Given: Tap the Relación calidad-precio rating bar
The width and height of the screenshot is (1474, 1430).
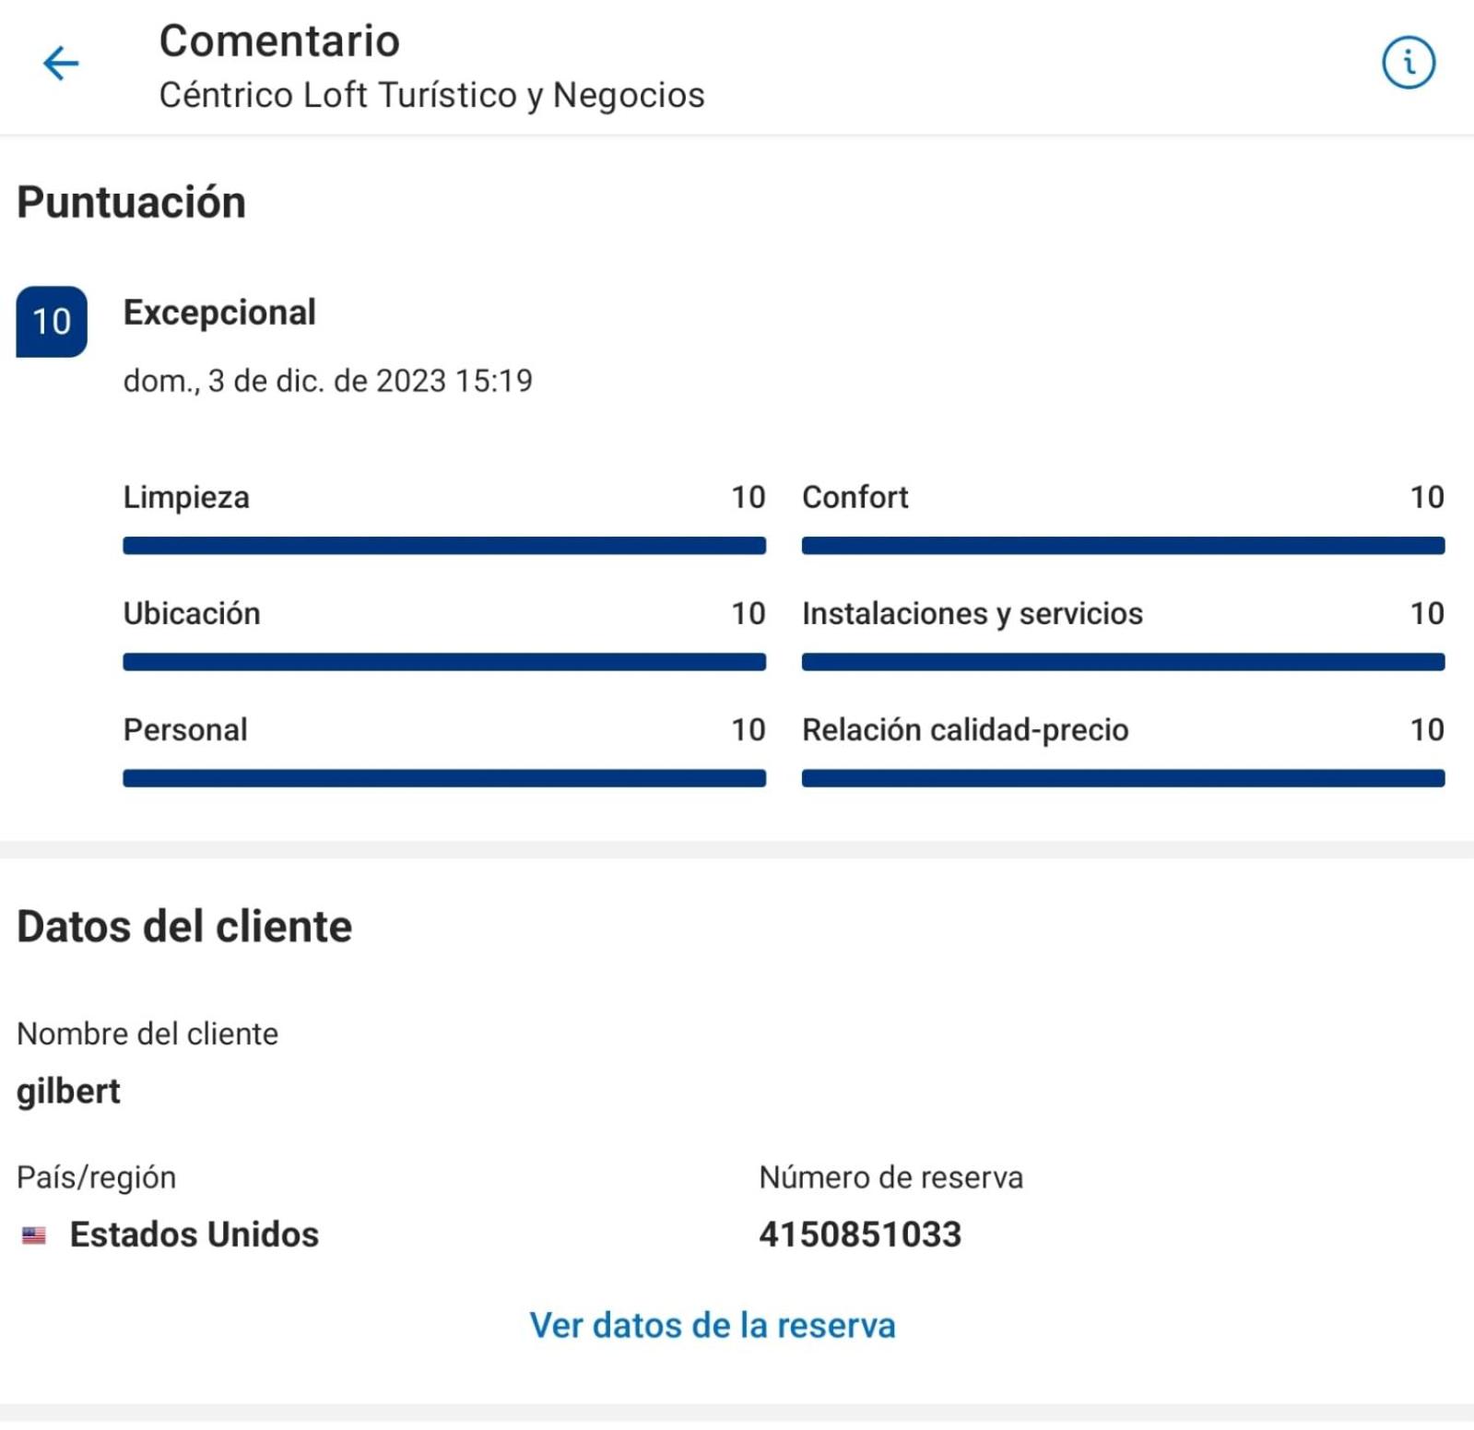Looking at the screenshot, I should [1123, 778].
